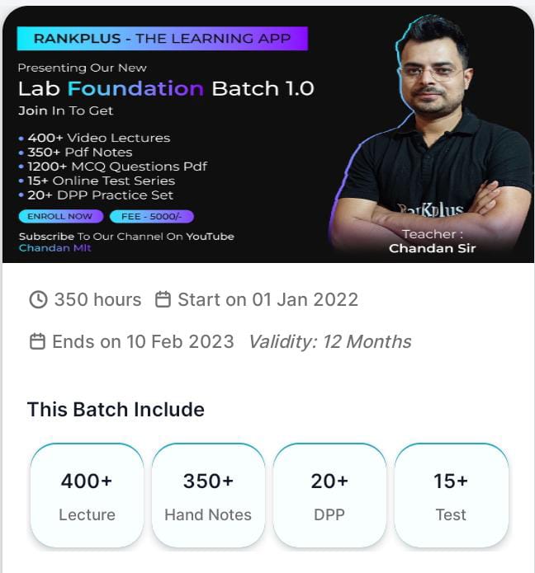Click the FEE - 5000/- badge
Viewport: 535px width, 573px height.
pos(152,217)
